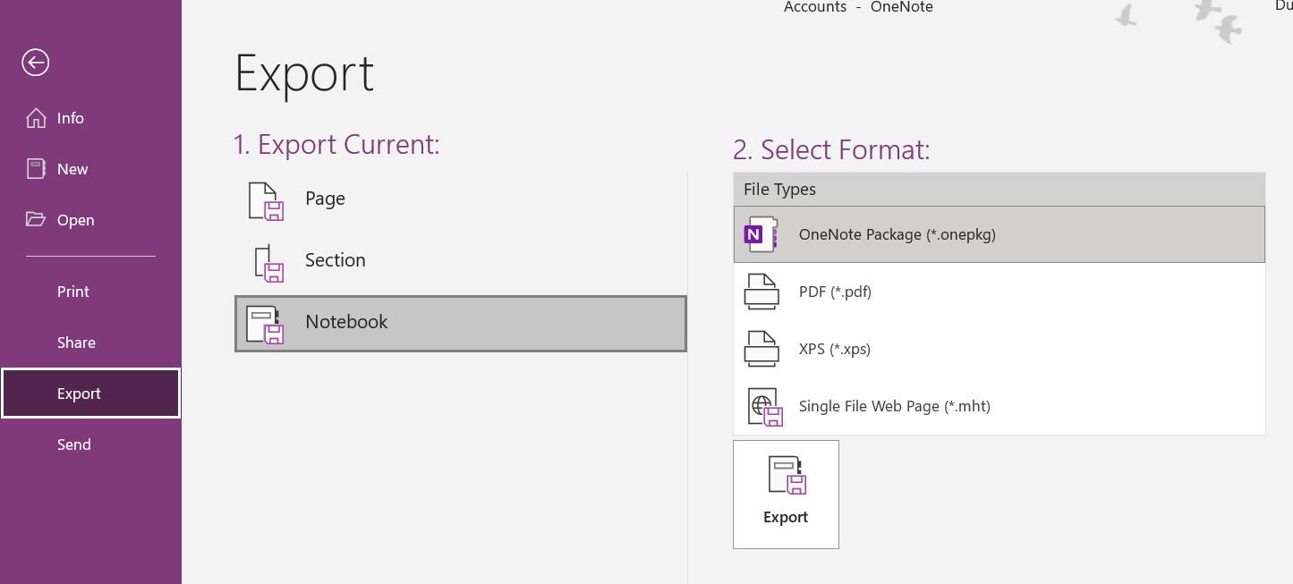Click the purple OneNote Package icon

(761, 235)
